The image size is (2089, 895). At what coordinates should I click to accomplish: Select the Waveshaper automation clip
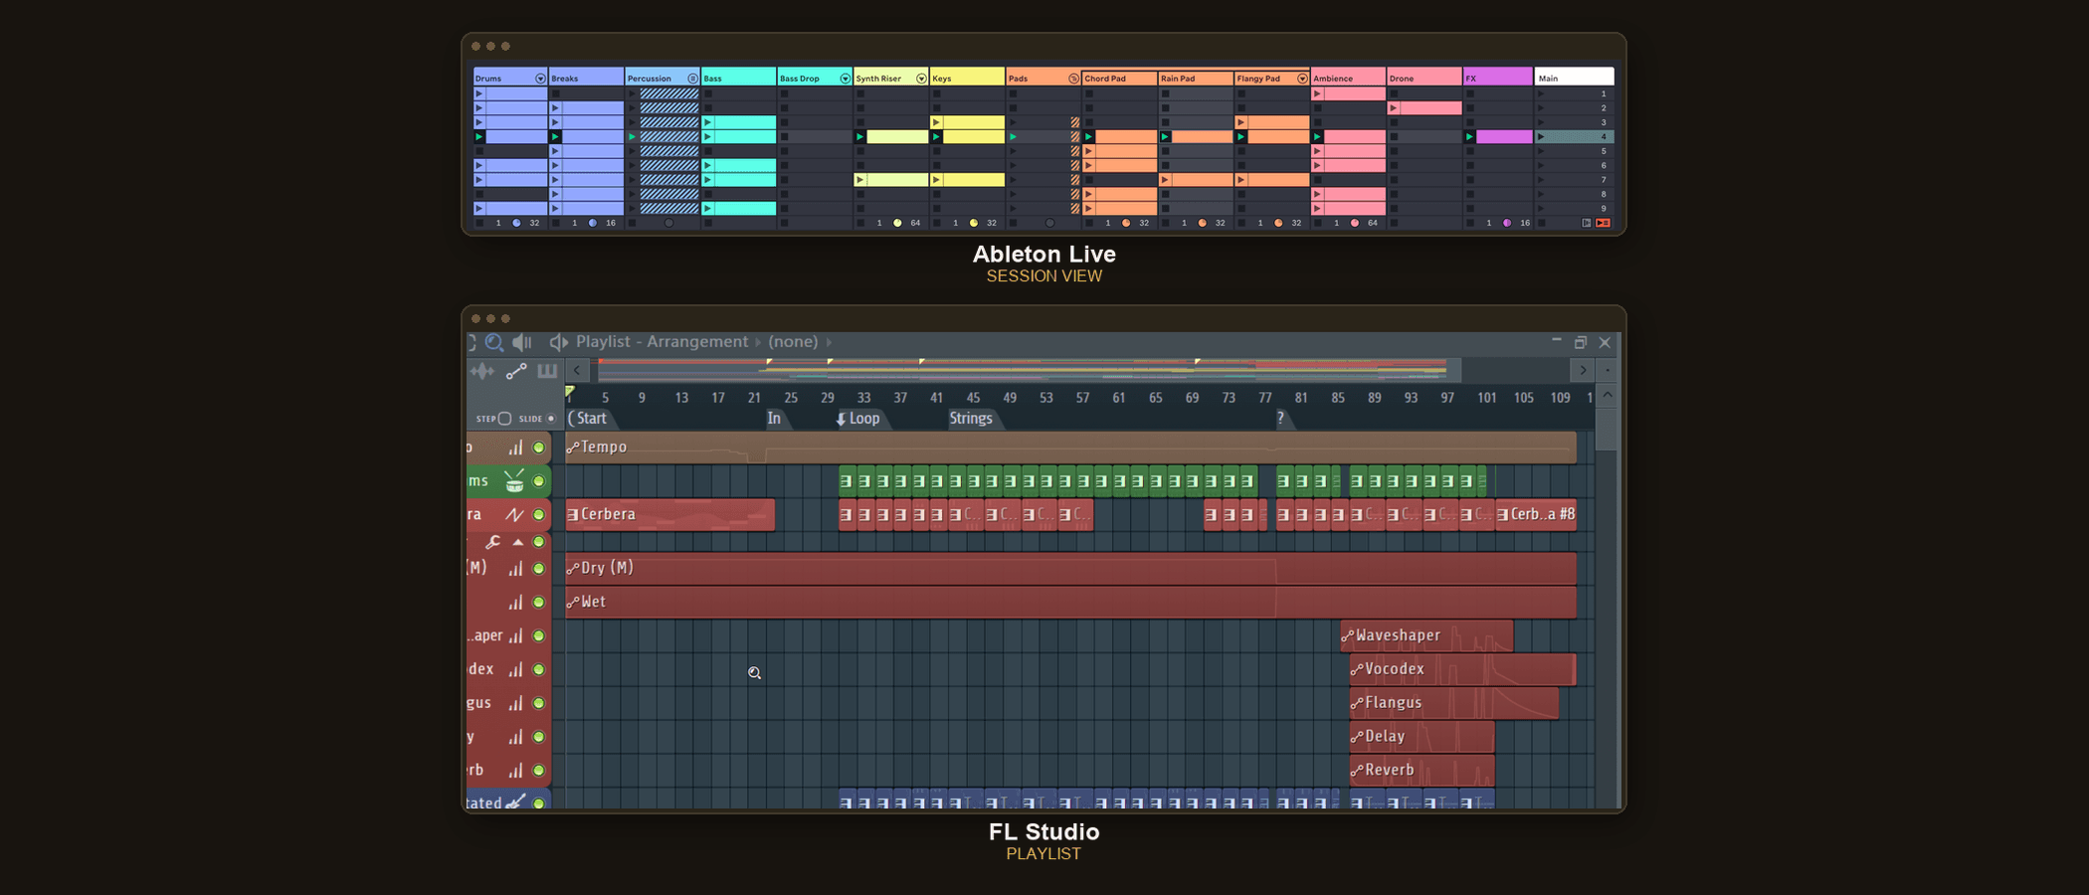[x=1426, y=635]
